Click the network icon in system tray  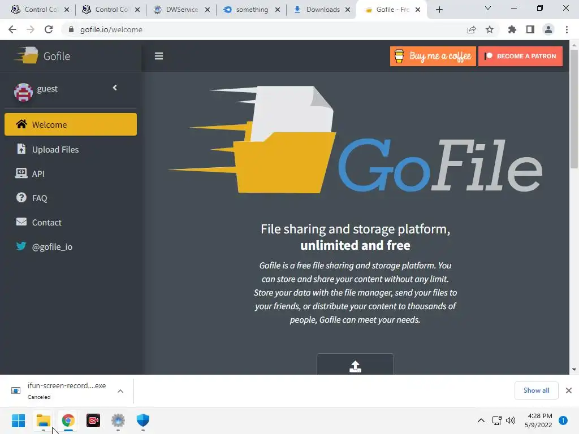pos(497,420)
